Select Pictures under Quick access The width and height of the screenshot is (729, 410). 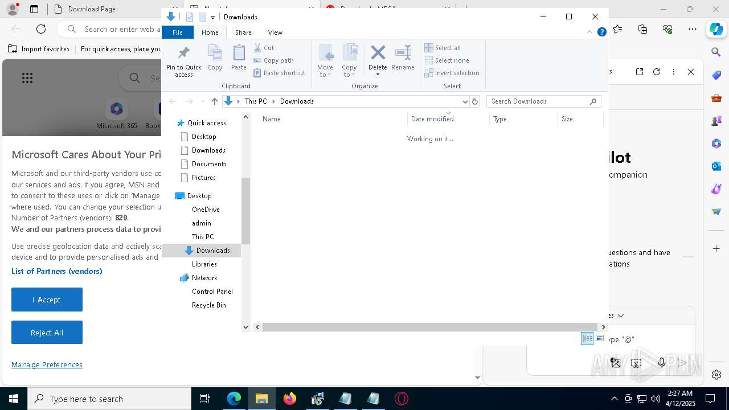203,178
